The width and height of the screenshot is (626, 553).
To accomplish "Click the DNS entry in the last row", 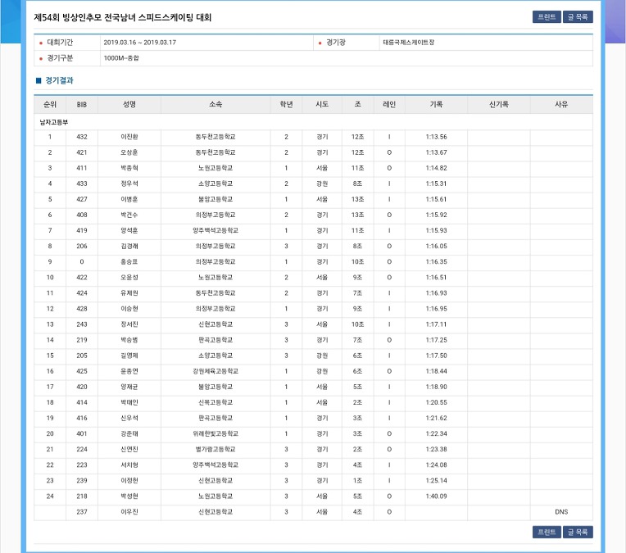I will (x=561, y=512).
